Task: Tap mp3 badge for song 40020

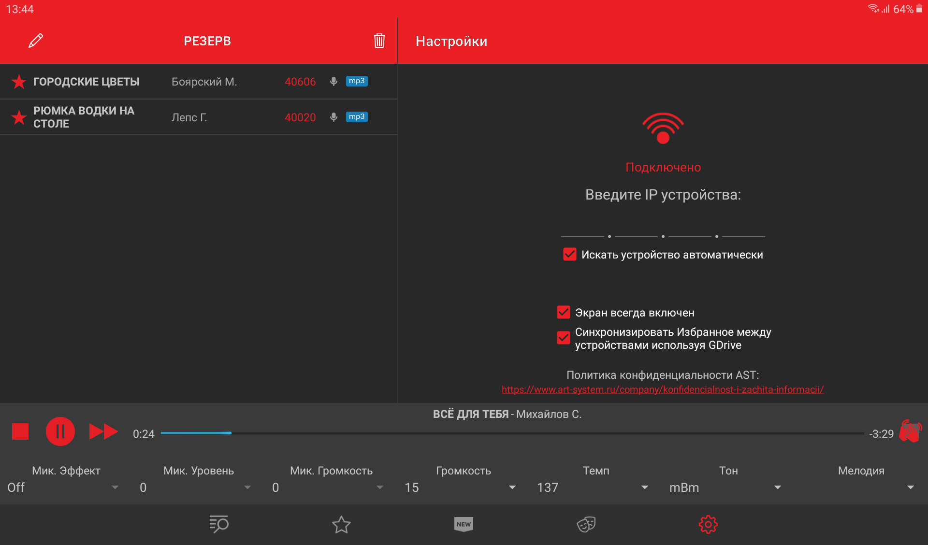Action: (357, 117)
